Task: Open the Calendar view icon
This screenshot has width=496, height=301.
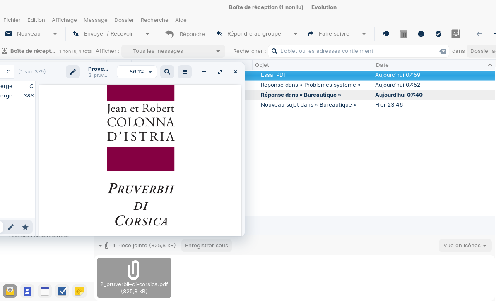Action: pyautogui.click(x=45, y=291)
